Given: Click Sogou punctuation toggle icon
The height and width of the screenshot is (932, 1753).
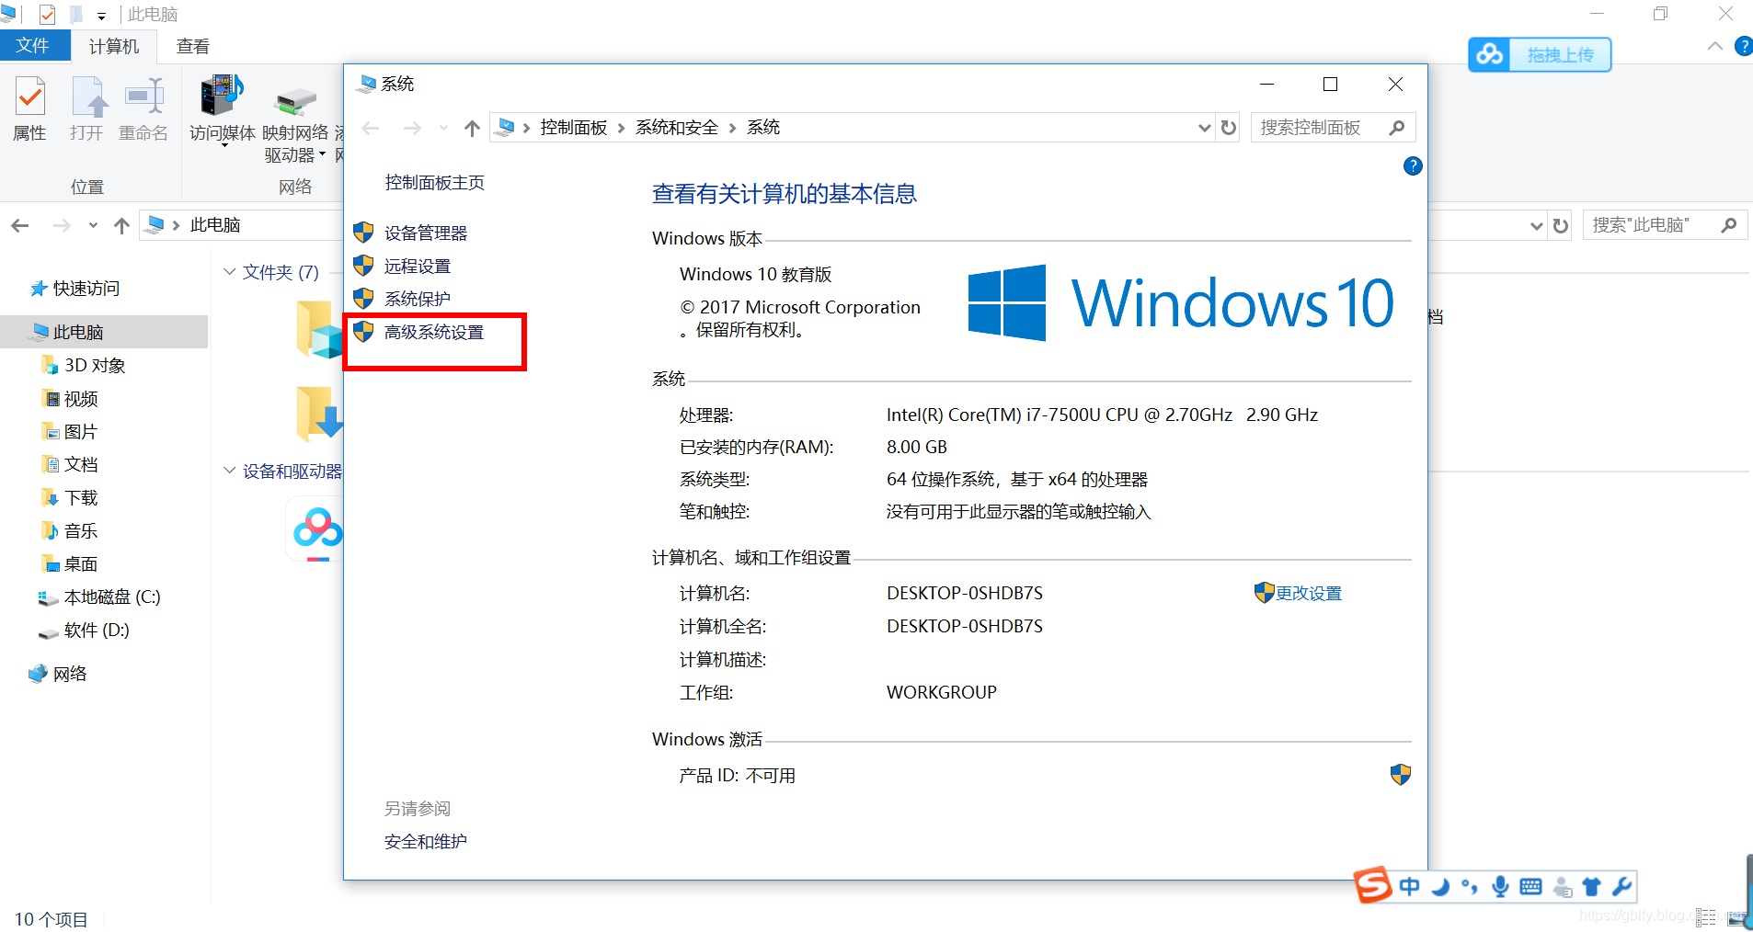Looking at the screenshot, I should 1470,886.
